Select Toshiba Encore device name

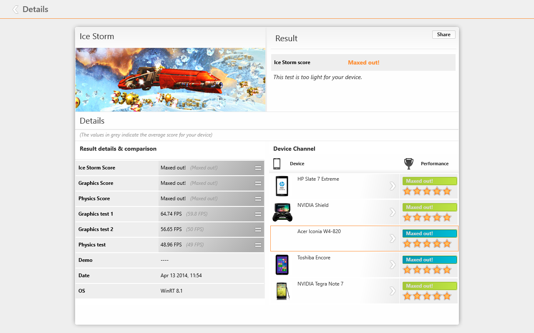tap(314, 258)
